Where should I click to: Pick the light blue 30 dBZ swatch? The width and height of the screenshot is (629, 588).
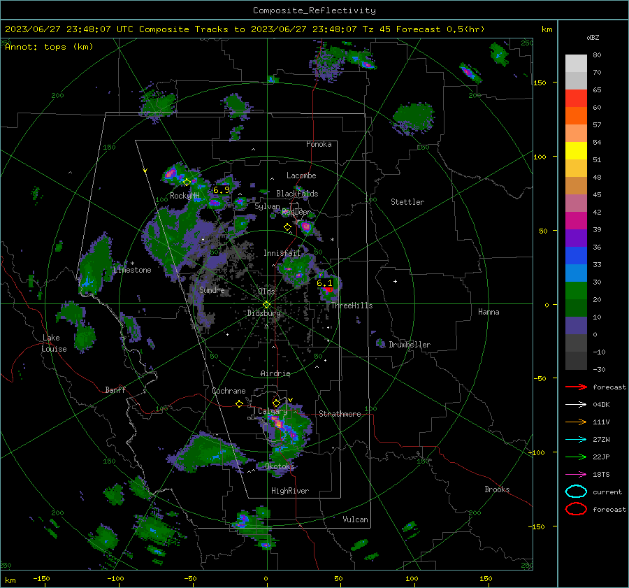576,273
